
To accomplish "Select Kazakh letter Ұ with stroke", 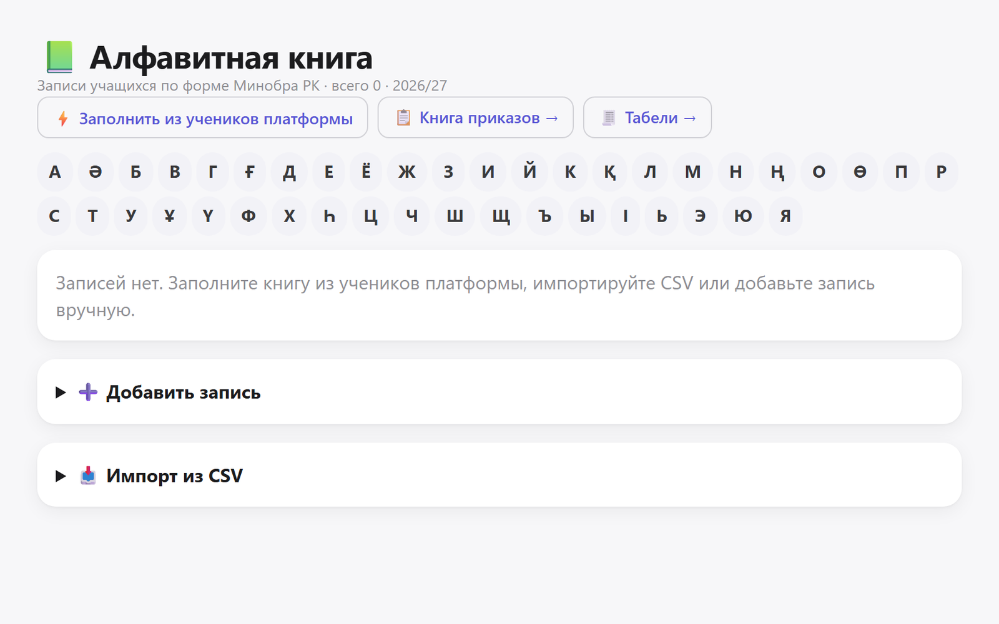I will 169,216.
